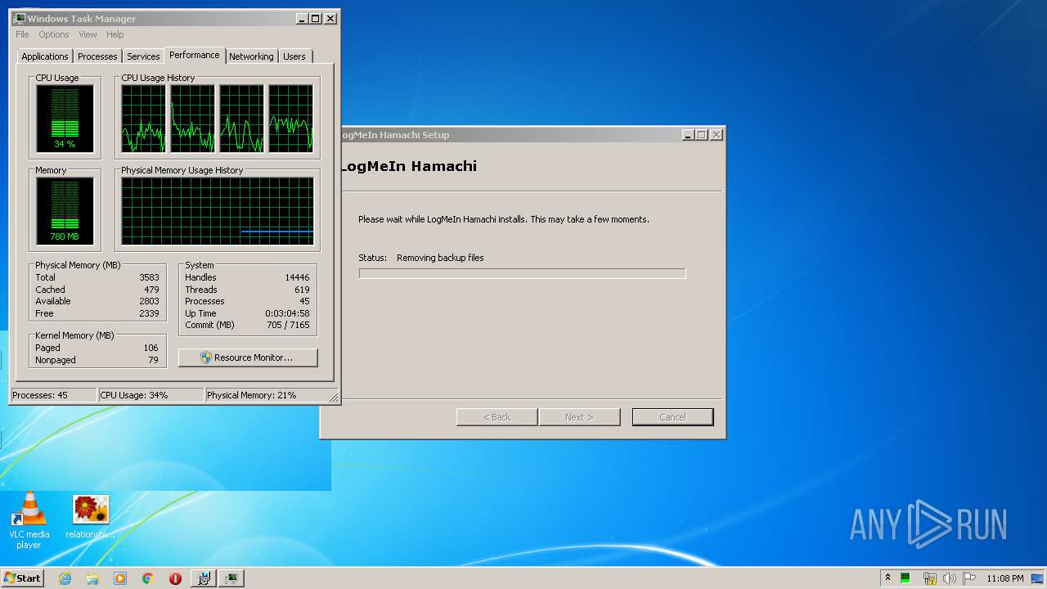
Task: Click the first CPU Usage History graph
Action: pyautogui.click(x=143, y=118)
